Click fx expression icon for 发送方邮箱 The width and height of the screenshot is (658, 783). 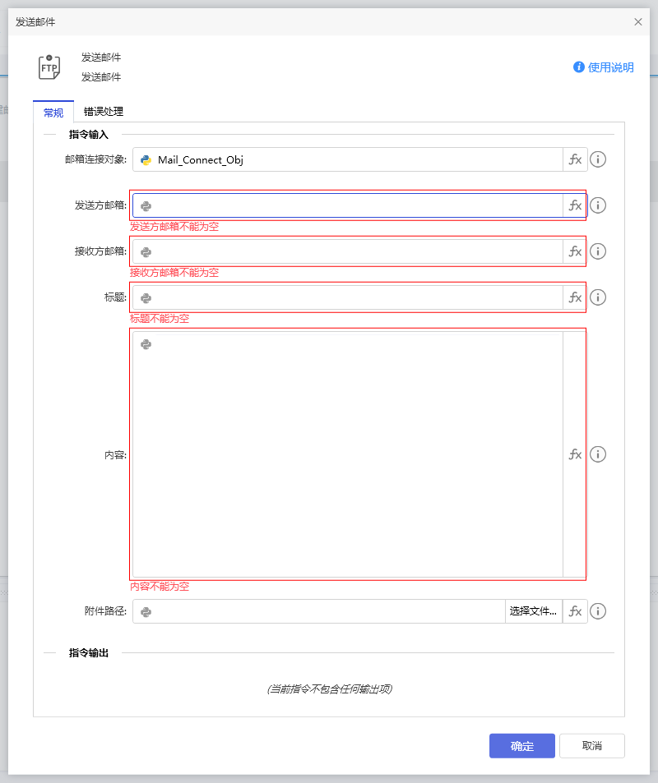tap(575, 205)
